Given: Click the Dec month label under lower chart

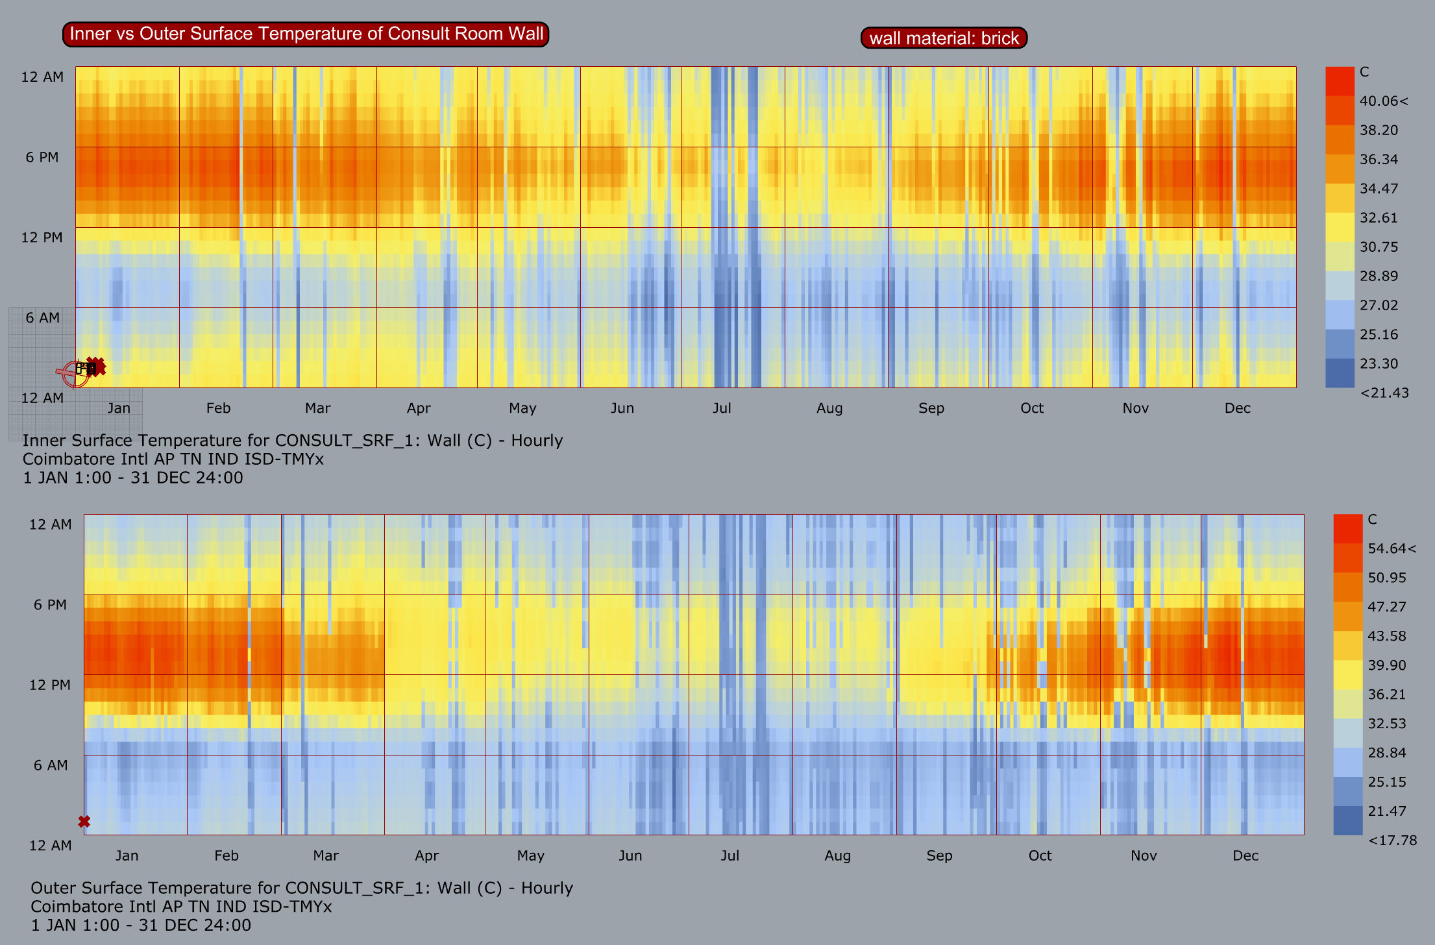Looking at the screenshot, I should 1245,855.
